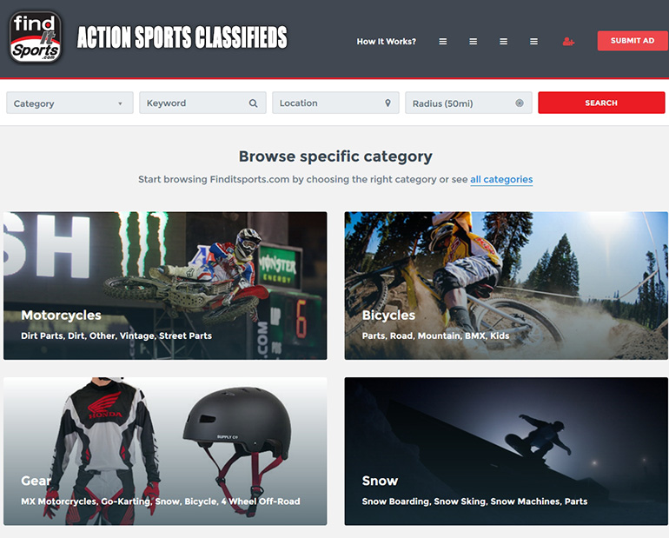The width and height of the screenshot is (669, 538).
Task: Click the Find It Sports logo
Action: tap(36, 37)
